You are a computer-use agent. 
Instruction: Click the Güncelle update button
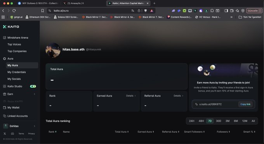(x=254, y=10)
